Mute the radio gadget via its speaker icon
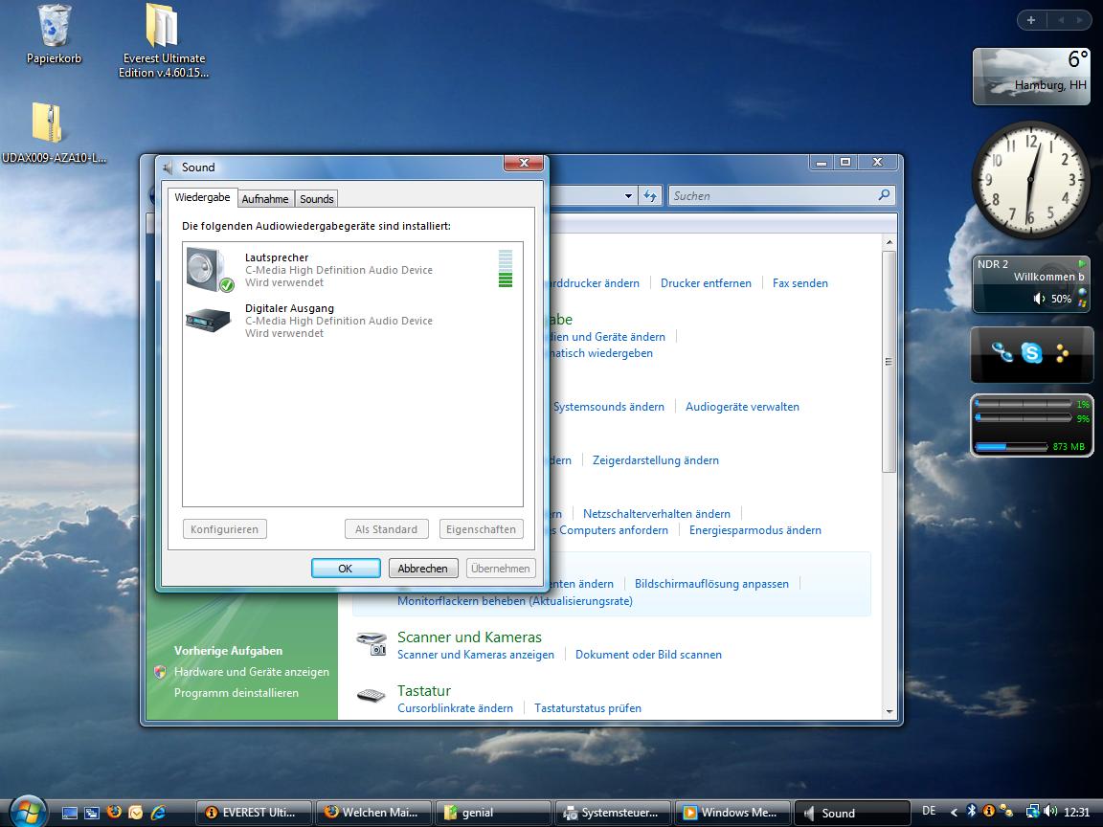The height and width of the screenshot is (827, 1103). (1039, 299)
